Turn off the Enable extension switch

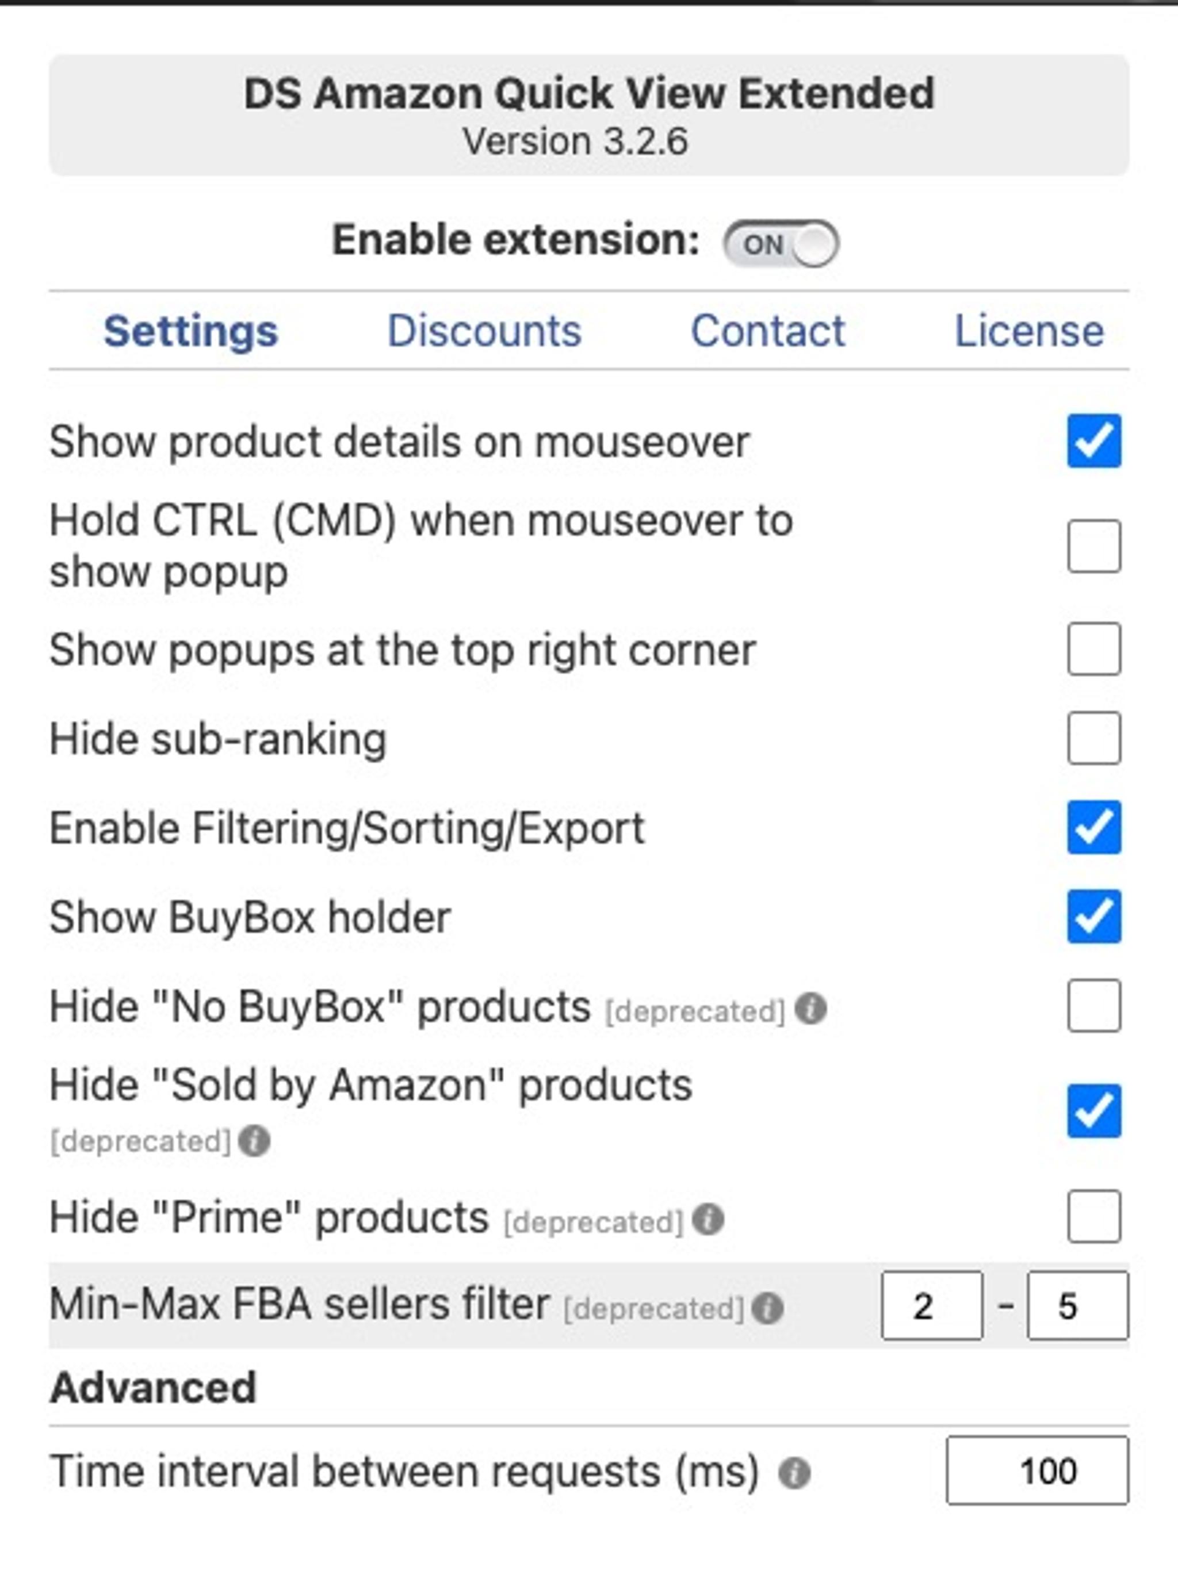click(x=783, y=243)
